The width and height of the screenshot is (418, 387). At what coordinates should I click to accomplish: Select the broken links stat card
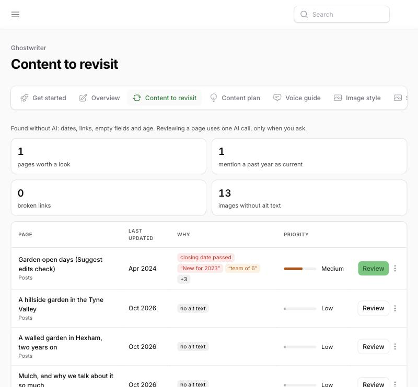click(x=109, y=198)
